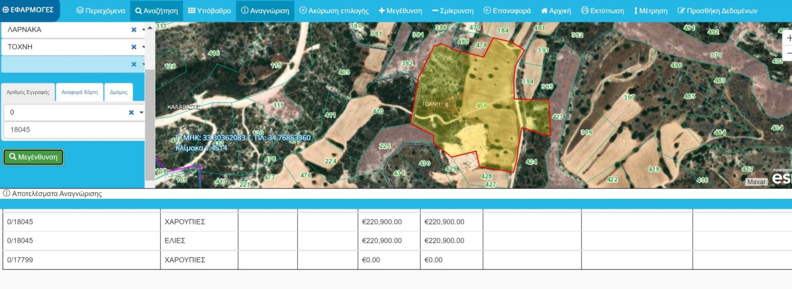Image resolution: width=792 pixels, height=289 pixels.
Task: Switch to Αναφορά Χάρτη tab
Action: coord(79,92)
